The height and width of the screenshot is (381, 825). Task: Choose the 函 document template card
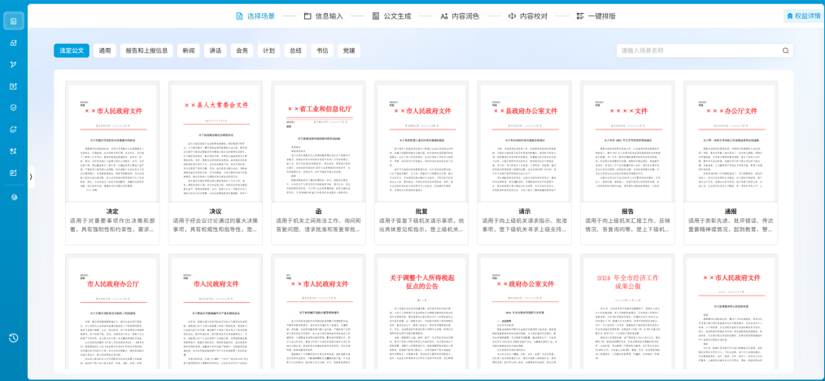[318, 163]
